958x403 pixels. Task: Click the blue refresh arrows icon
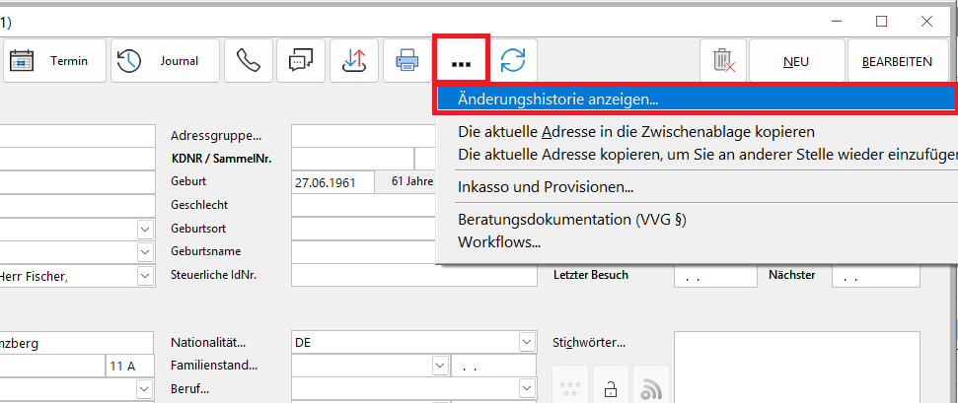point(512,61)
